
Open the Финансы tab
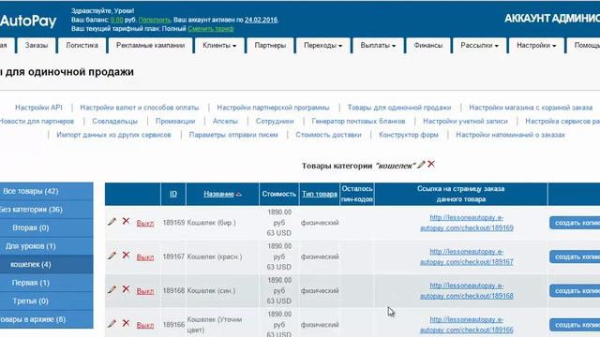tap(427, 46)
